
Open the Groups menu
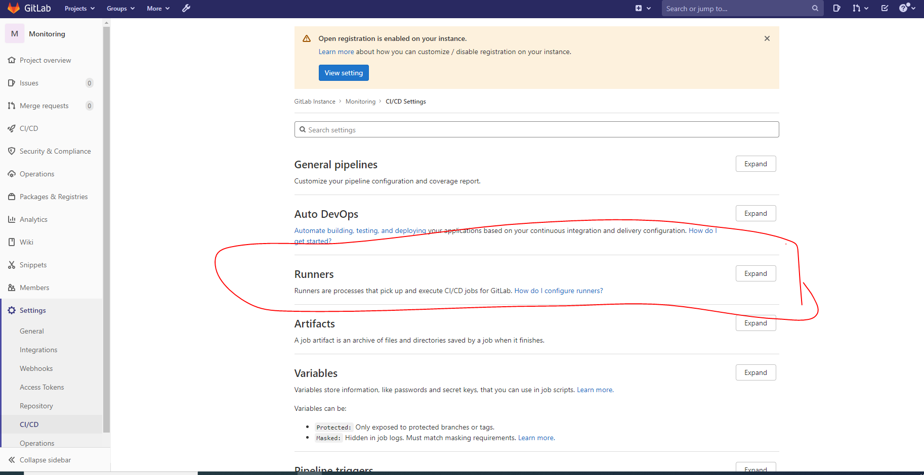pos(120,9)
